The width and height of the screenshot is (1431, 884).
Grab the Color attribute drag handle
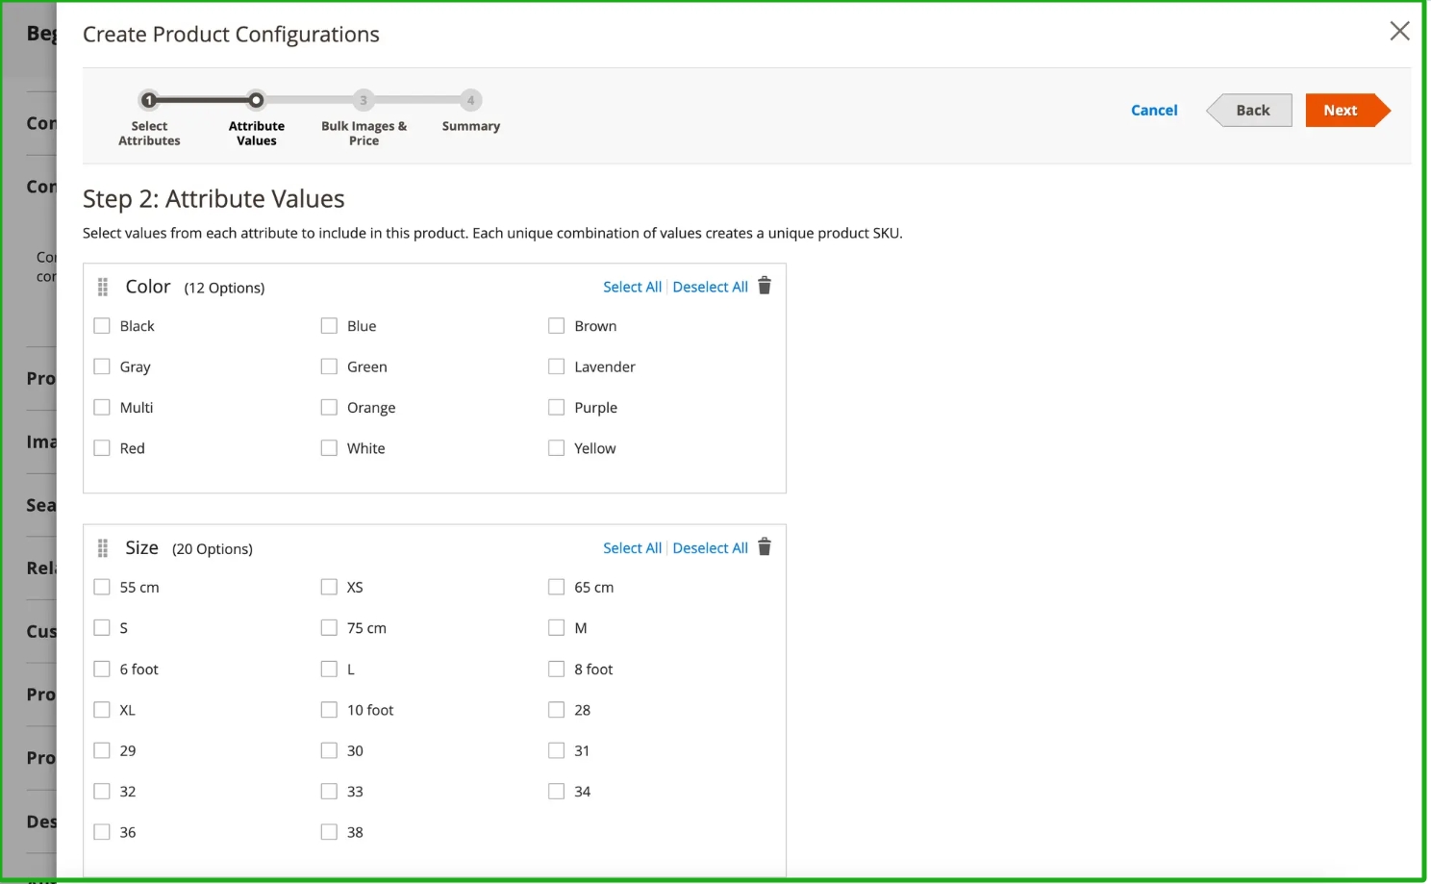[103, 288]
